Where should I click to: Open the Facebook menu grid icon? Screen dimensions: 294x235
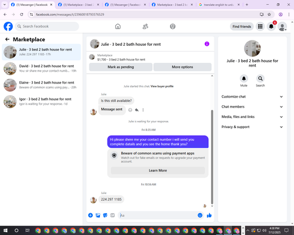click(x=260, y=26)
